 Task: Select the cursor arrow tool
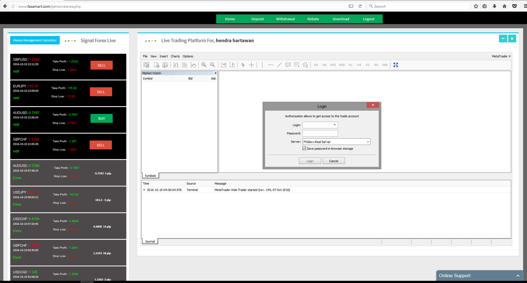click(x=243, y=65)
